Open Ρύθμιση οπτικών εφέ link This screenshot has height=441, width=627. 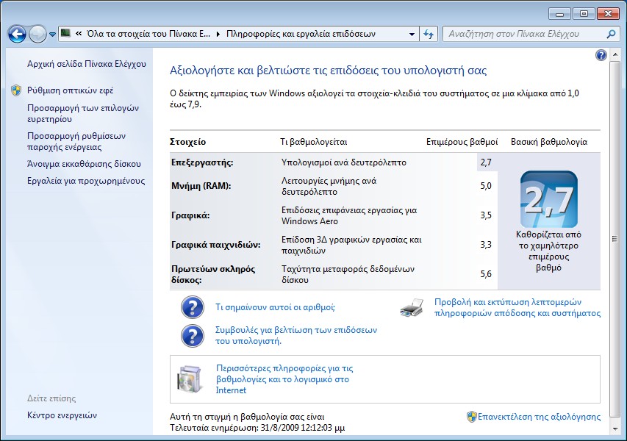(x=70, y=90)
